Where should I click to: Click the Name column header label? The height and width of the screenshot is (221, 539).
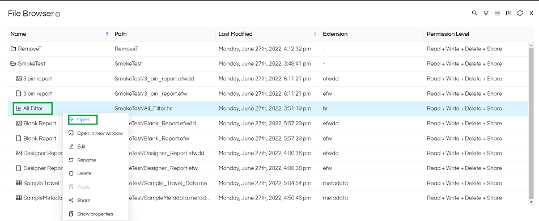(x=18, y=34)
